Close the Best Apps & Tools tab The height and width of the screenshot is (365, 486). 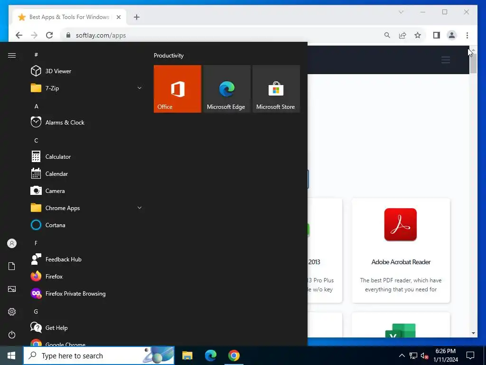click(x=118, y=17)
